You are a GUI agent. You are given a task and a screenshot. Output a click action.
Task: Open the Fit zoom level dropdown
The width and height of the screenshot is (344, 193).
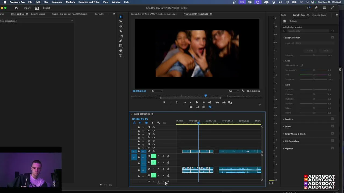157,91
